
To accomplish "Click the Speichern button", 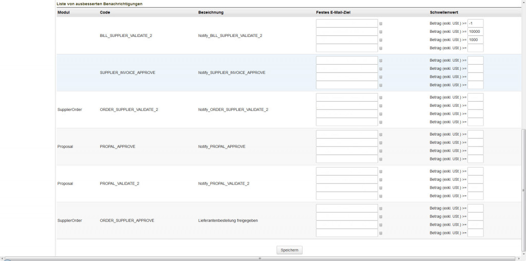I will pos(290,250).
